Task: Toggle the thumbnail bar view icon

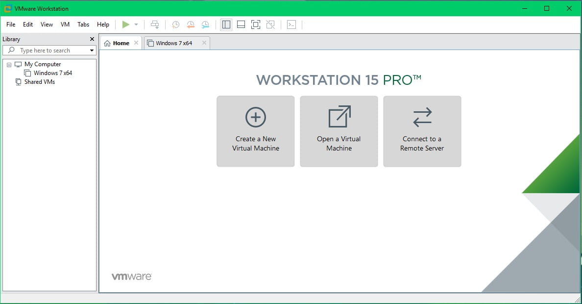Action: click(x=241, y=25)
